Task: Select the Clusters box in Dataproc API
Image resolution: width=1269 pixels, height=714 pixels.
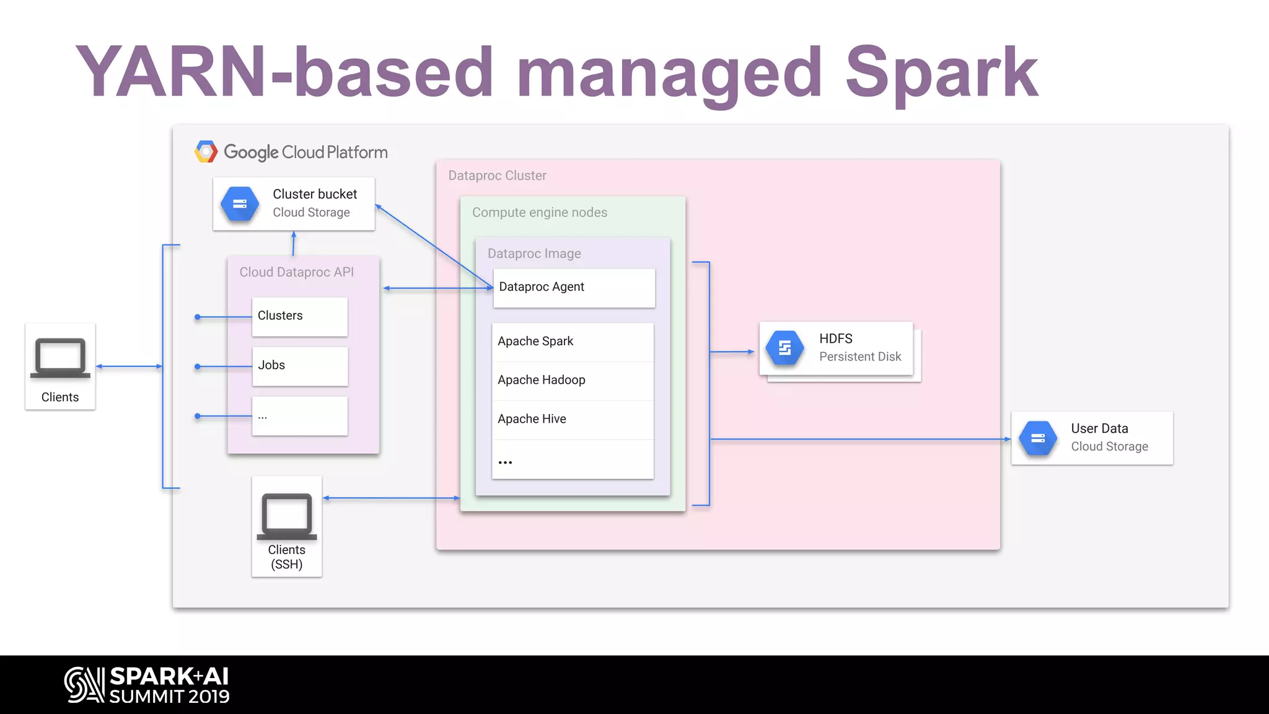Action: (x=300, y=317)
